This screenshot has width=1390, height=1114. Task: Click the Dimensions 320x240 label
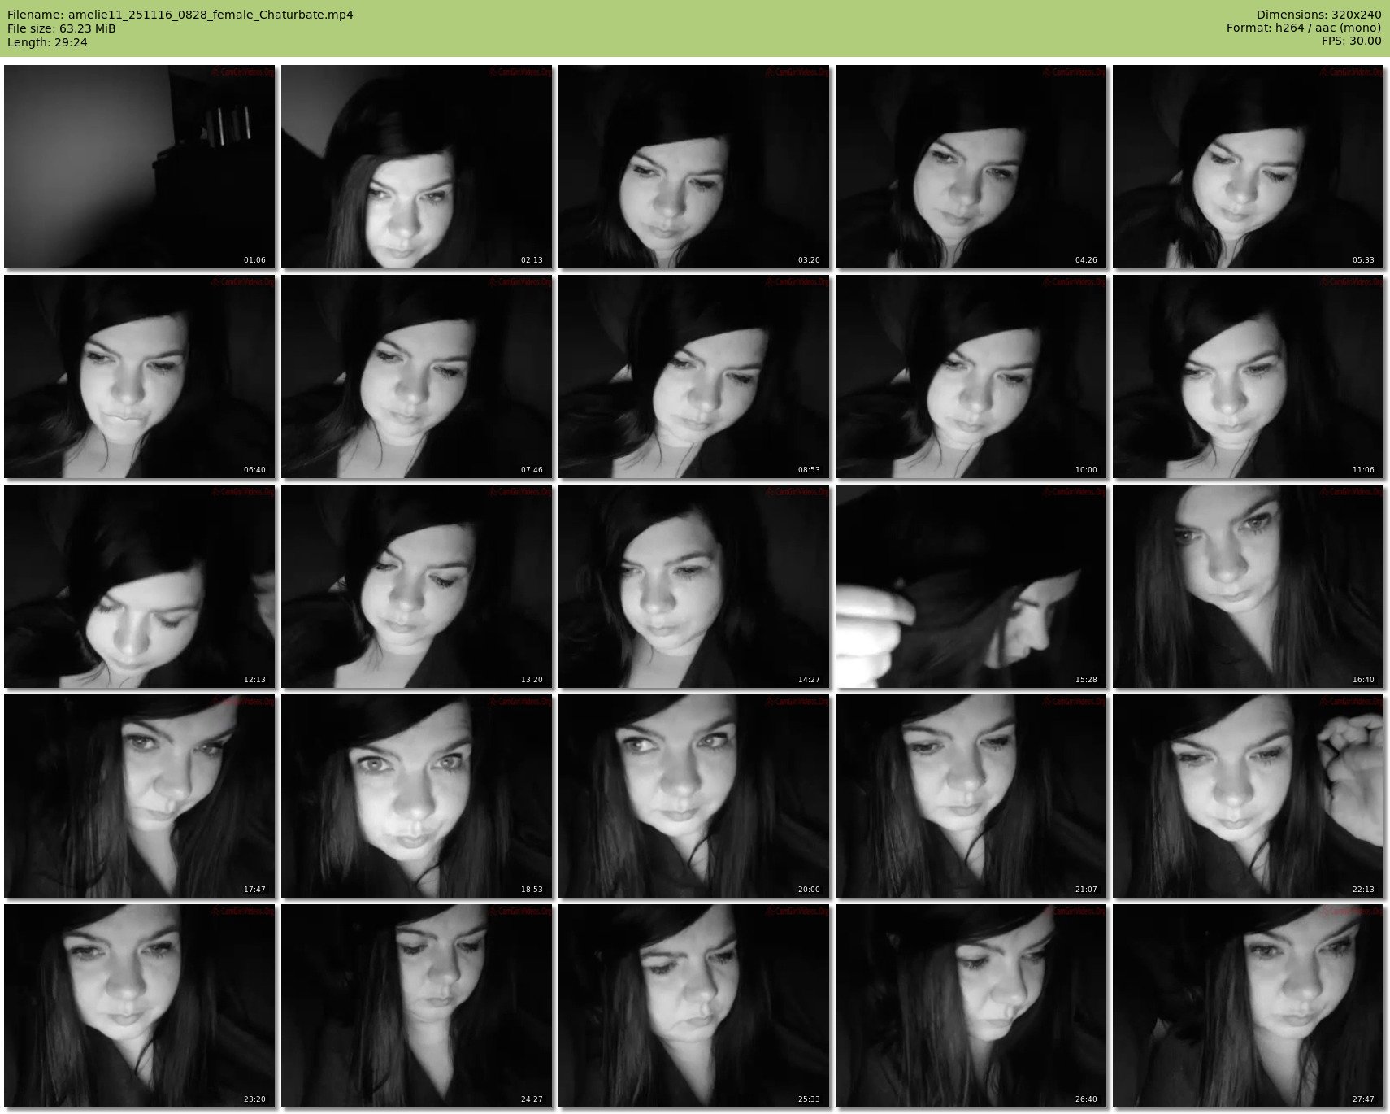1318,15
